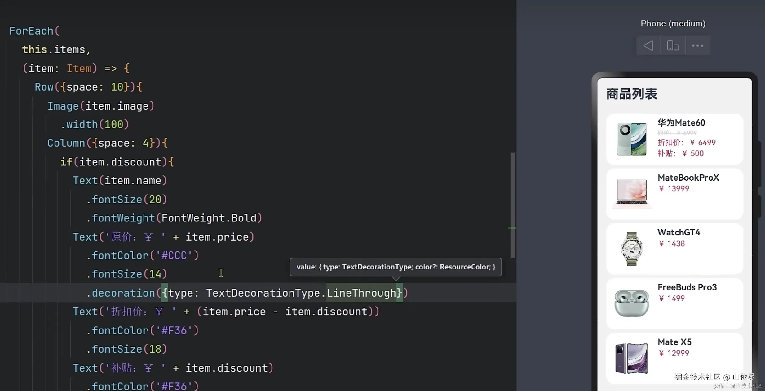Click the 华为Mate60 product image
This screenshot has width=765, height=391.
click(632, 139)
